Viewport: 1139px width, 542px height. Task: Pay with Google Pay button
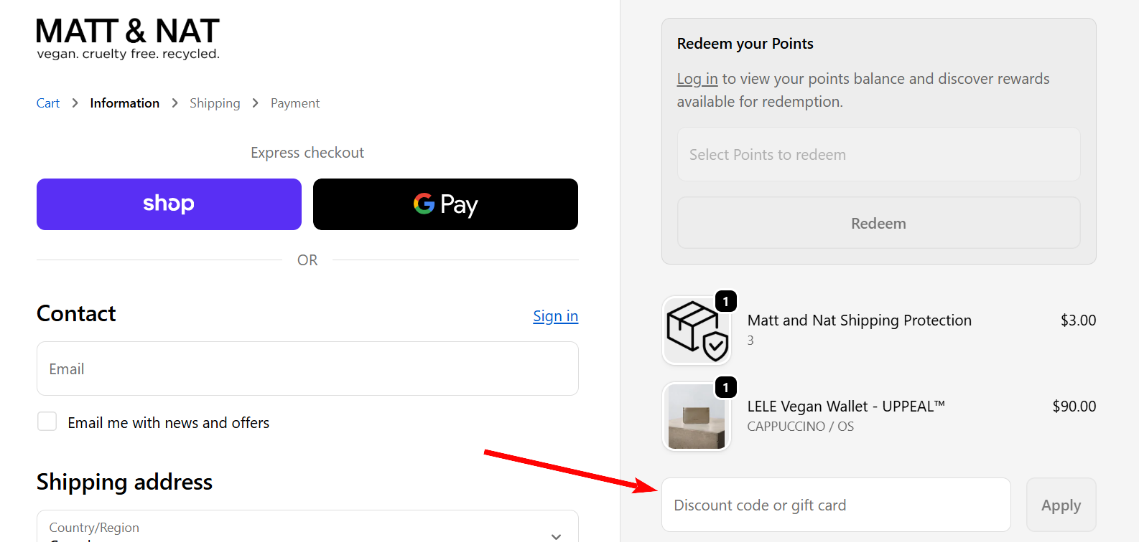click(445, 204)
